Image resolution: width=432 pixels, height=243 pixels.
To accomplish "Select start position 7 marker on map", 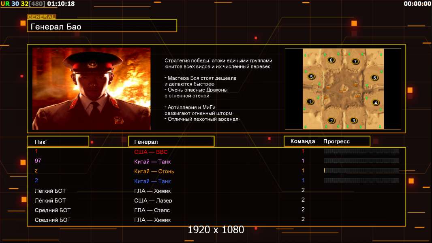I will click(x=355, y=62).
